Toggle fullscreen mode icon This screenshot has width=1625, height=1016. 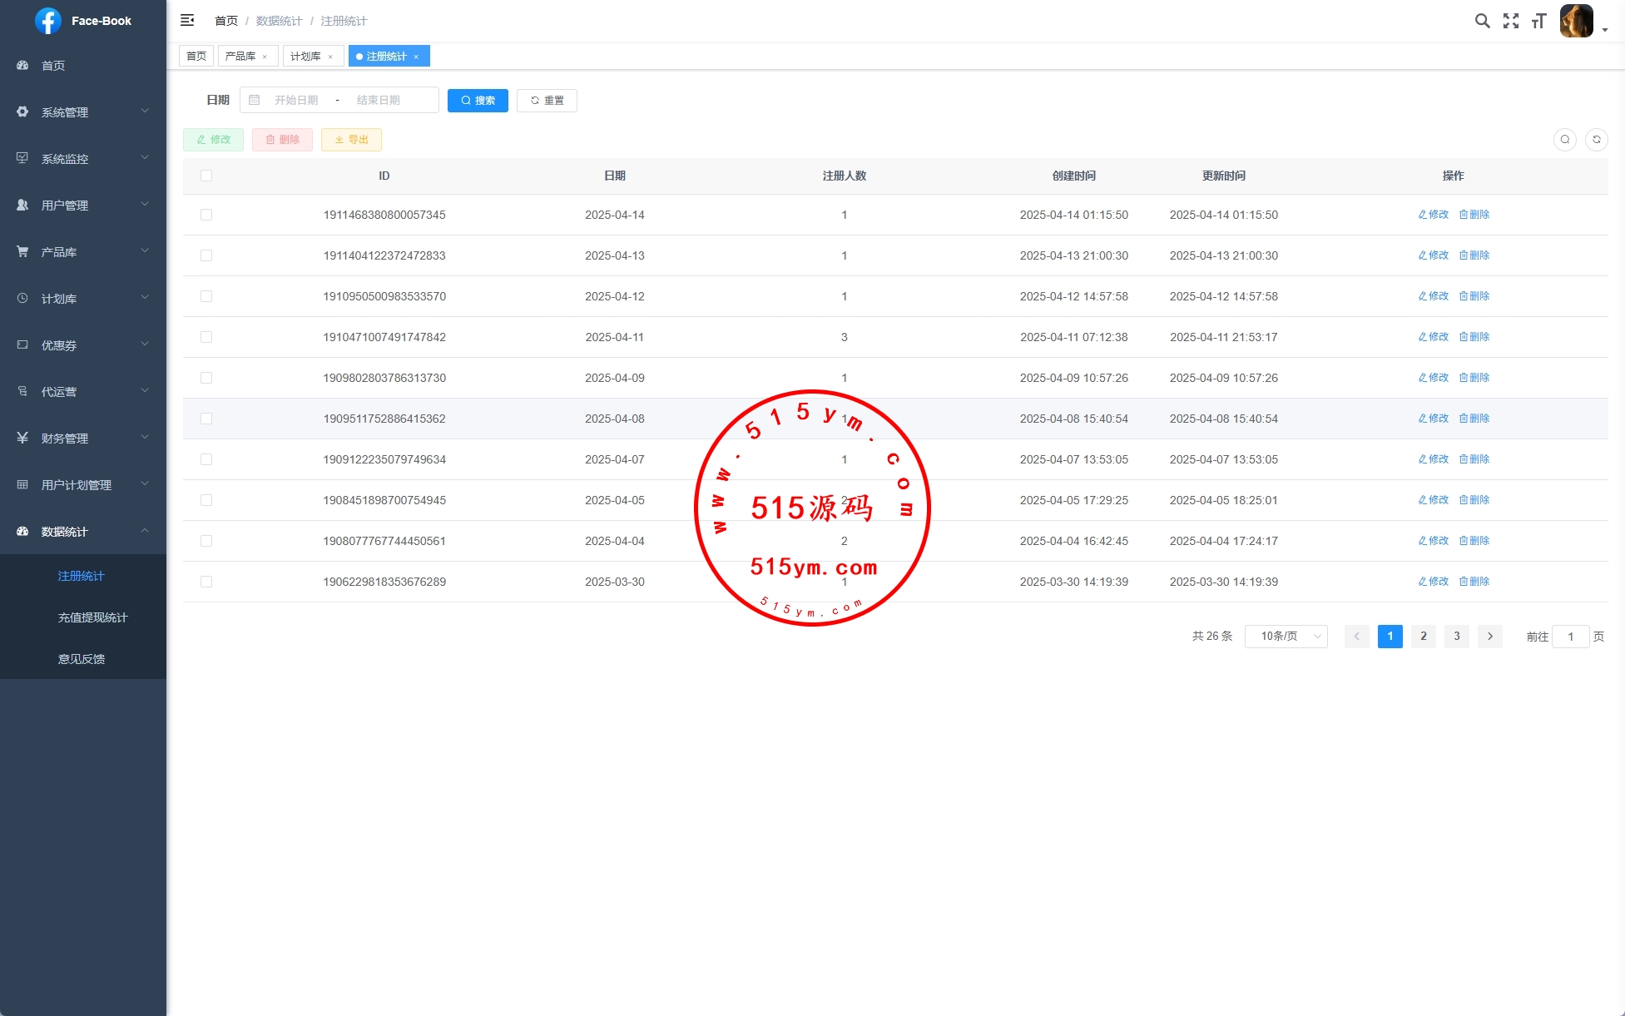1511,21
